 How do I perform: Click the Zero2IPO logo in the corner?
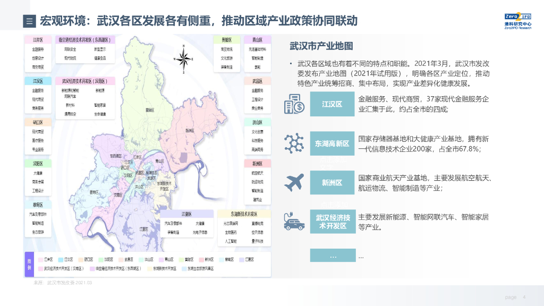click(517, 21)
